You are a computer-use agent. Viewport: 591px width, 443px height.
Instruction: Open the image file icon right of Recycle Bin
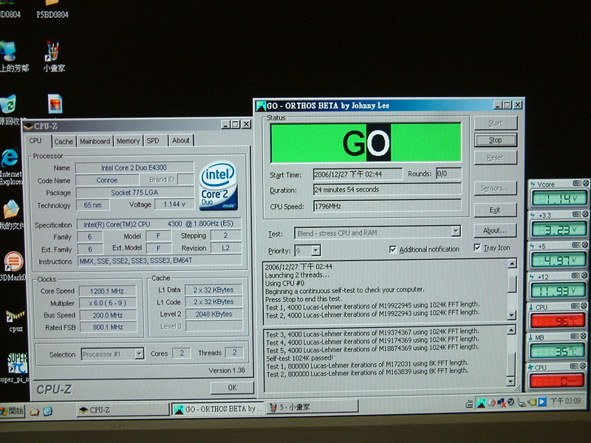point(55,103)
